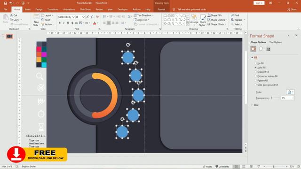The width and height of the screenshot is (301, 169).
Task: Open the Drawing Tools Format tab
Action: point(161,9)
